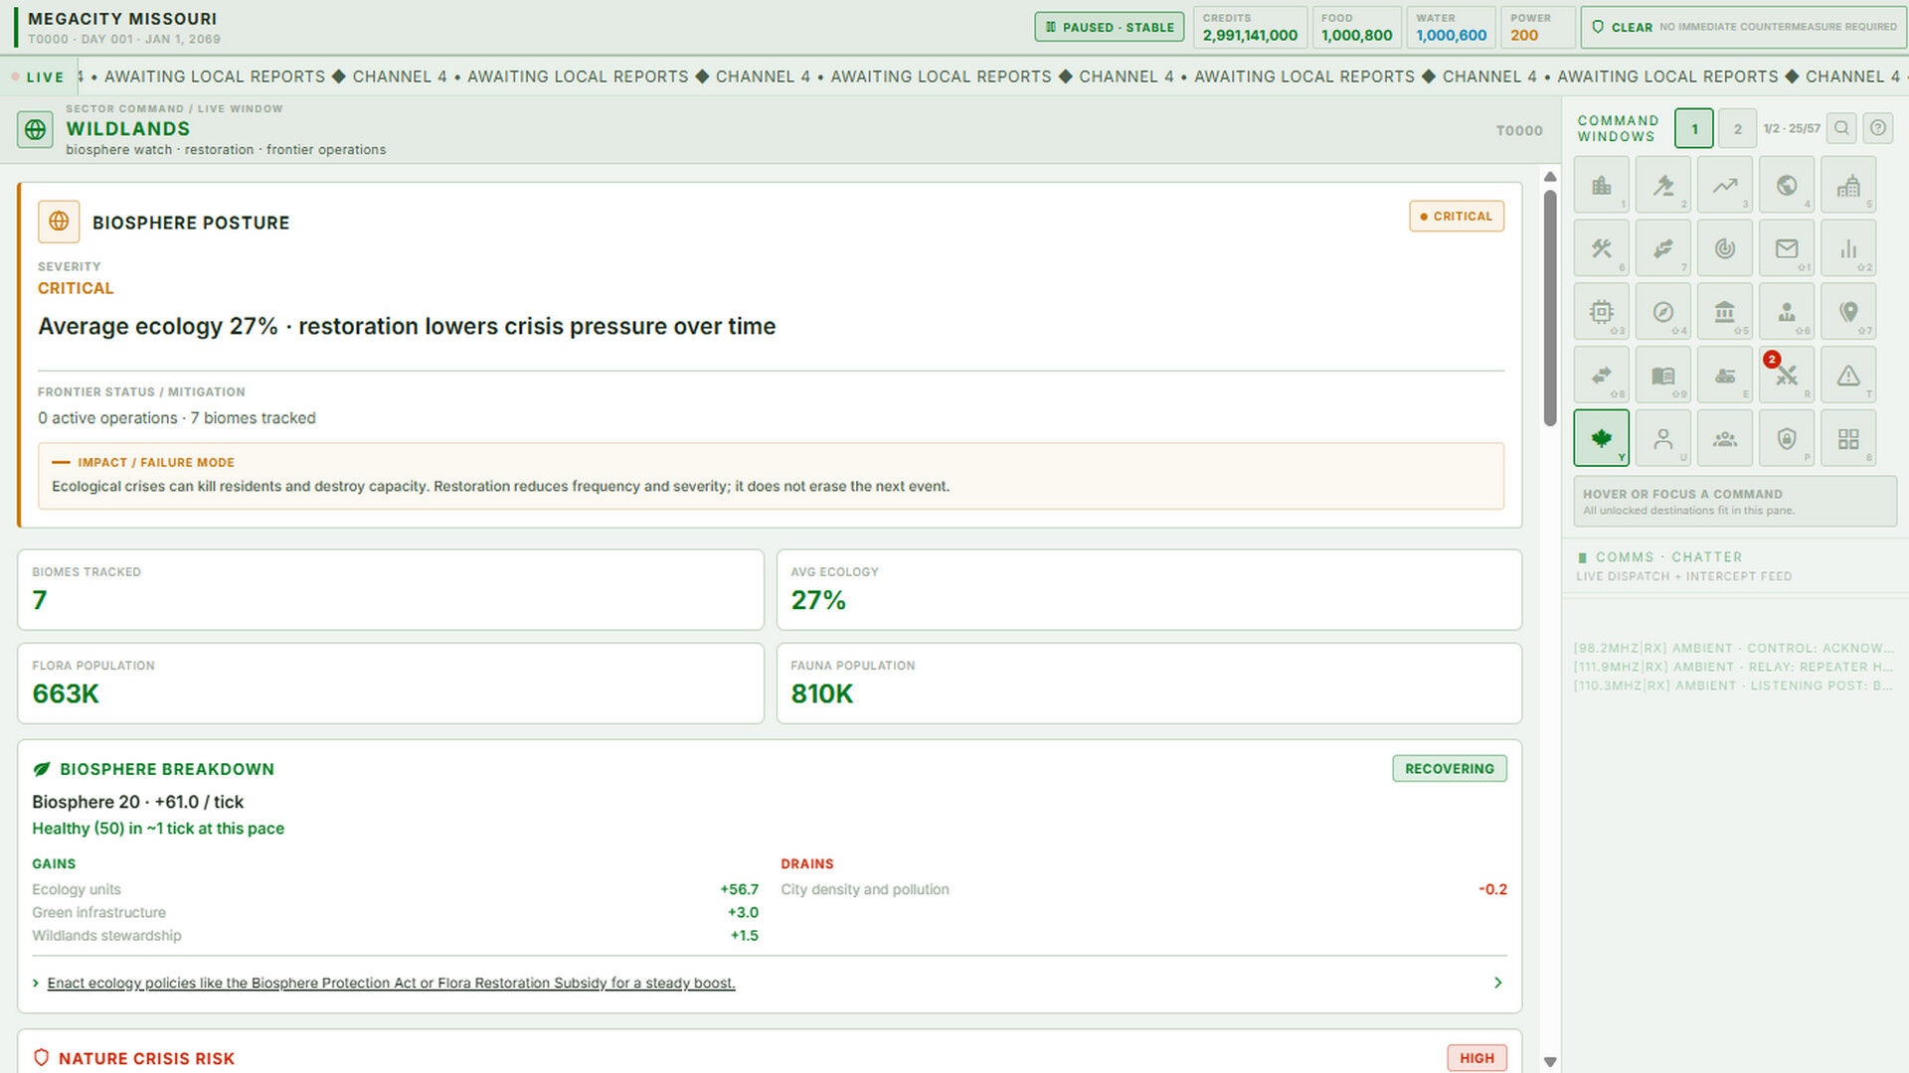Open the shield lock security command
1909x1073 pixels.
click(1786, 438)
